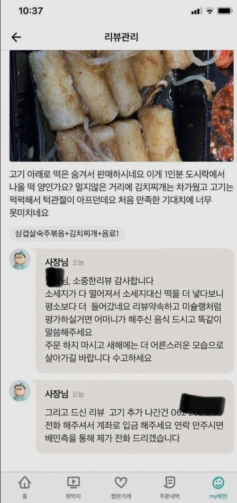Tap the first 사장님 reply name
The image size is (237, 503).
tap(56, 263)
